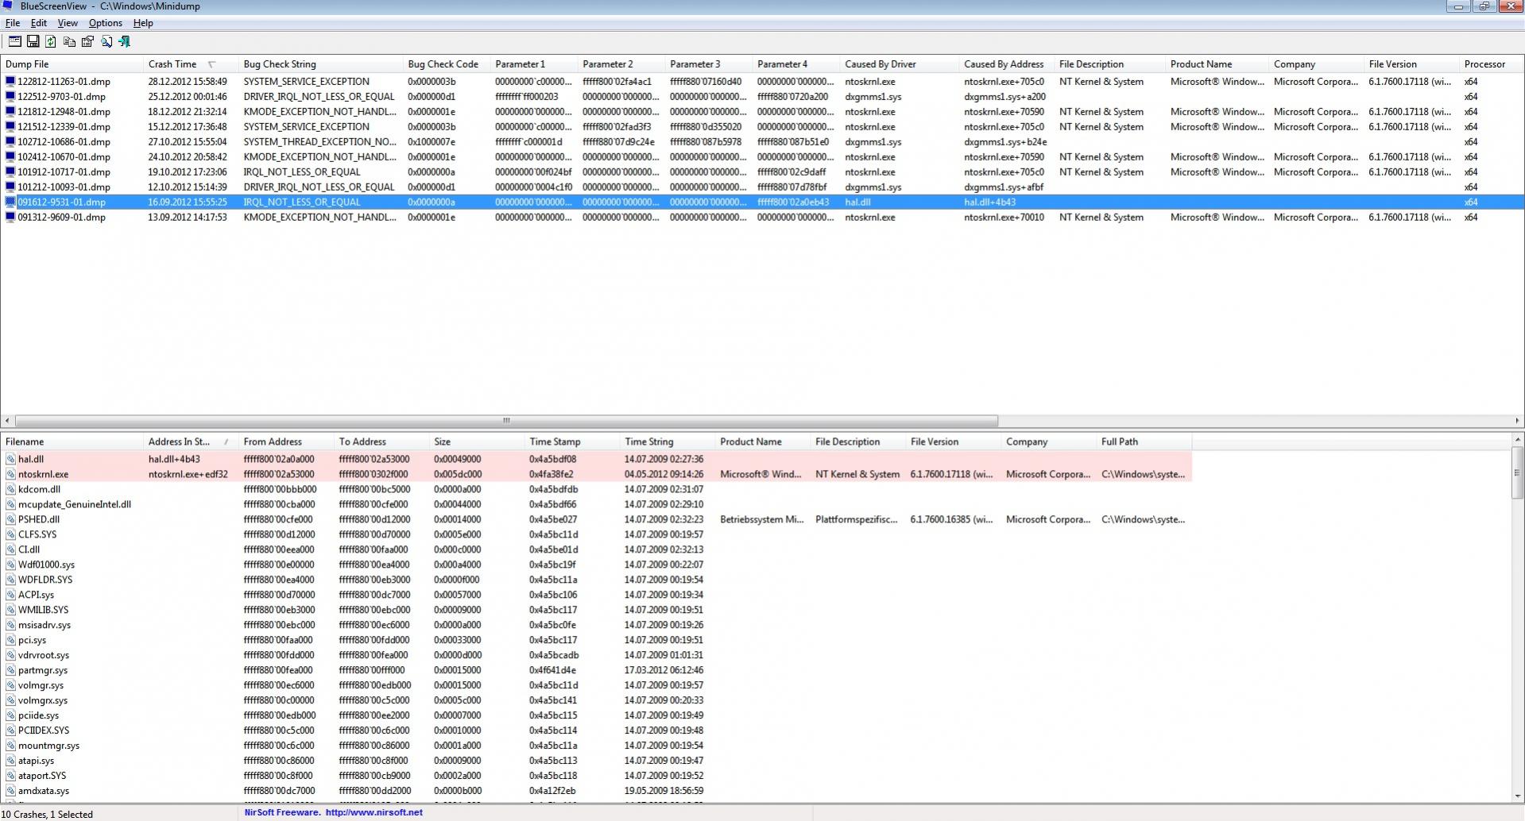Open Find magnifier toolbar icon
Viewport: 1525px width, 821px height.
point(106,41)
